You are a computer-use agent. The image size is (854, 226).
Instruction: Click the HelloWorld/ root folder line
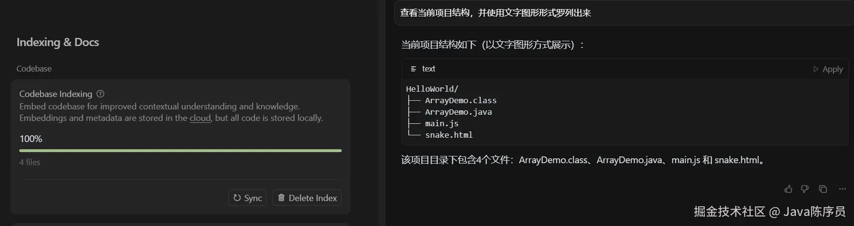pos(432,89)
